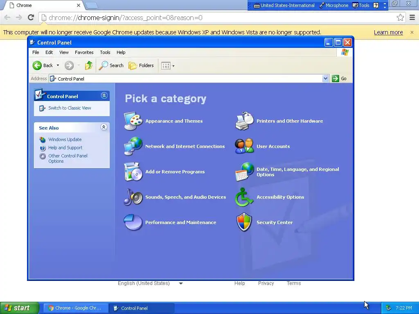Click the Views toolbar icon

coord(166,66)
